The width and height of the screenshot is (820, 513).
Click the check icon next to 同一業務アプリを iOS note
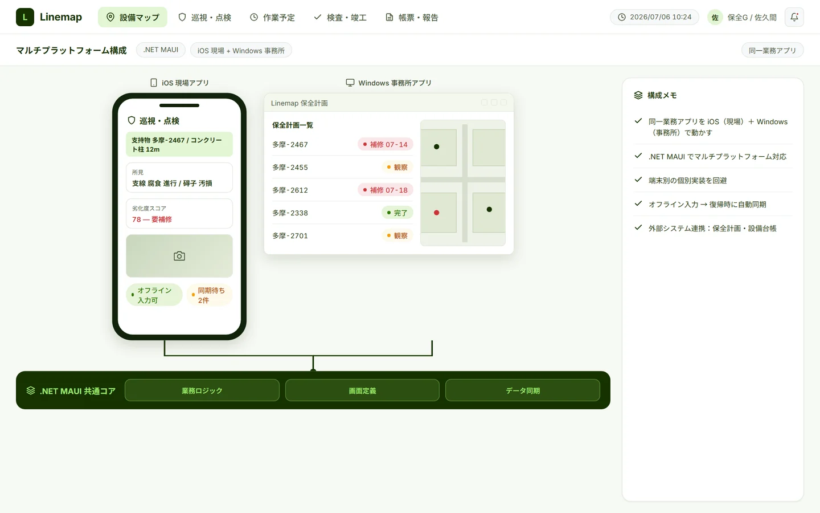pos(638,121)
